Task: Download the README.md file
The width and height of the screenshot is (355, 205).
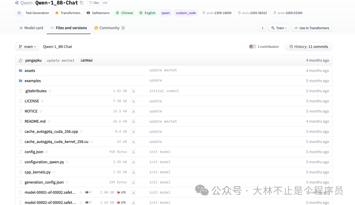Action: tap(133, 121)
